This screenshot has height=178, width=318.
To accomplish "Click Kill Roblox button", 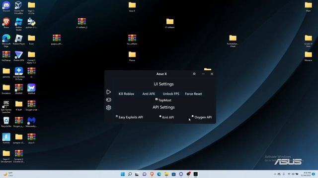I will click(126, 94).
